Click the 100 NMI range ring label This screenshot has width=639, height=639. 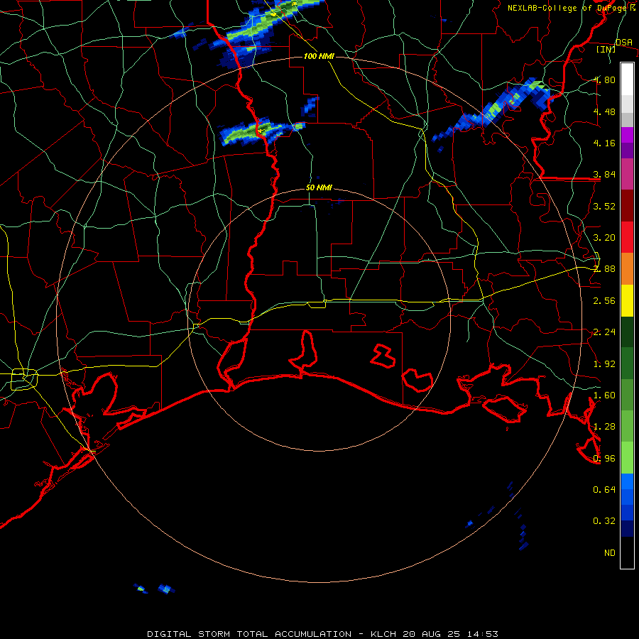coord(319,56)
